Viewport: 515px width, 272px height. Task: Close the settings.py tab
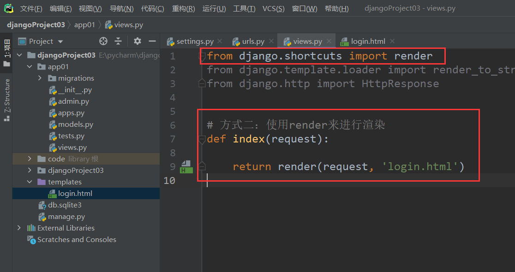[220, 41]
